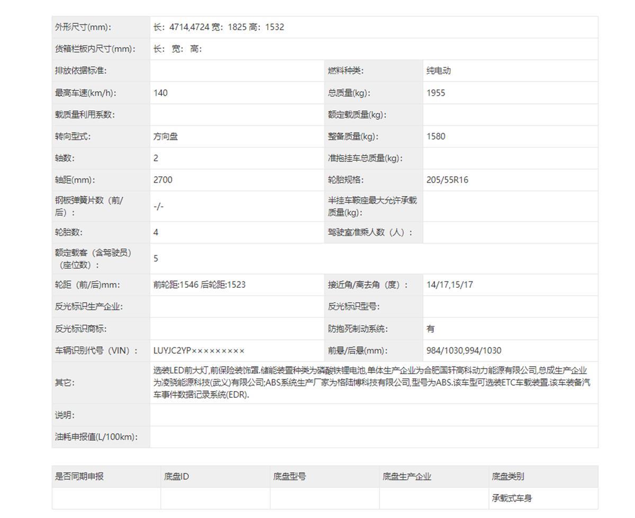Click the 轮胎规格 label
Screen dimensions: 635x518
pyautogui.click(x=346, y=179)
